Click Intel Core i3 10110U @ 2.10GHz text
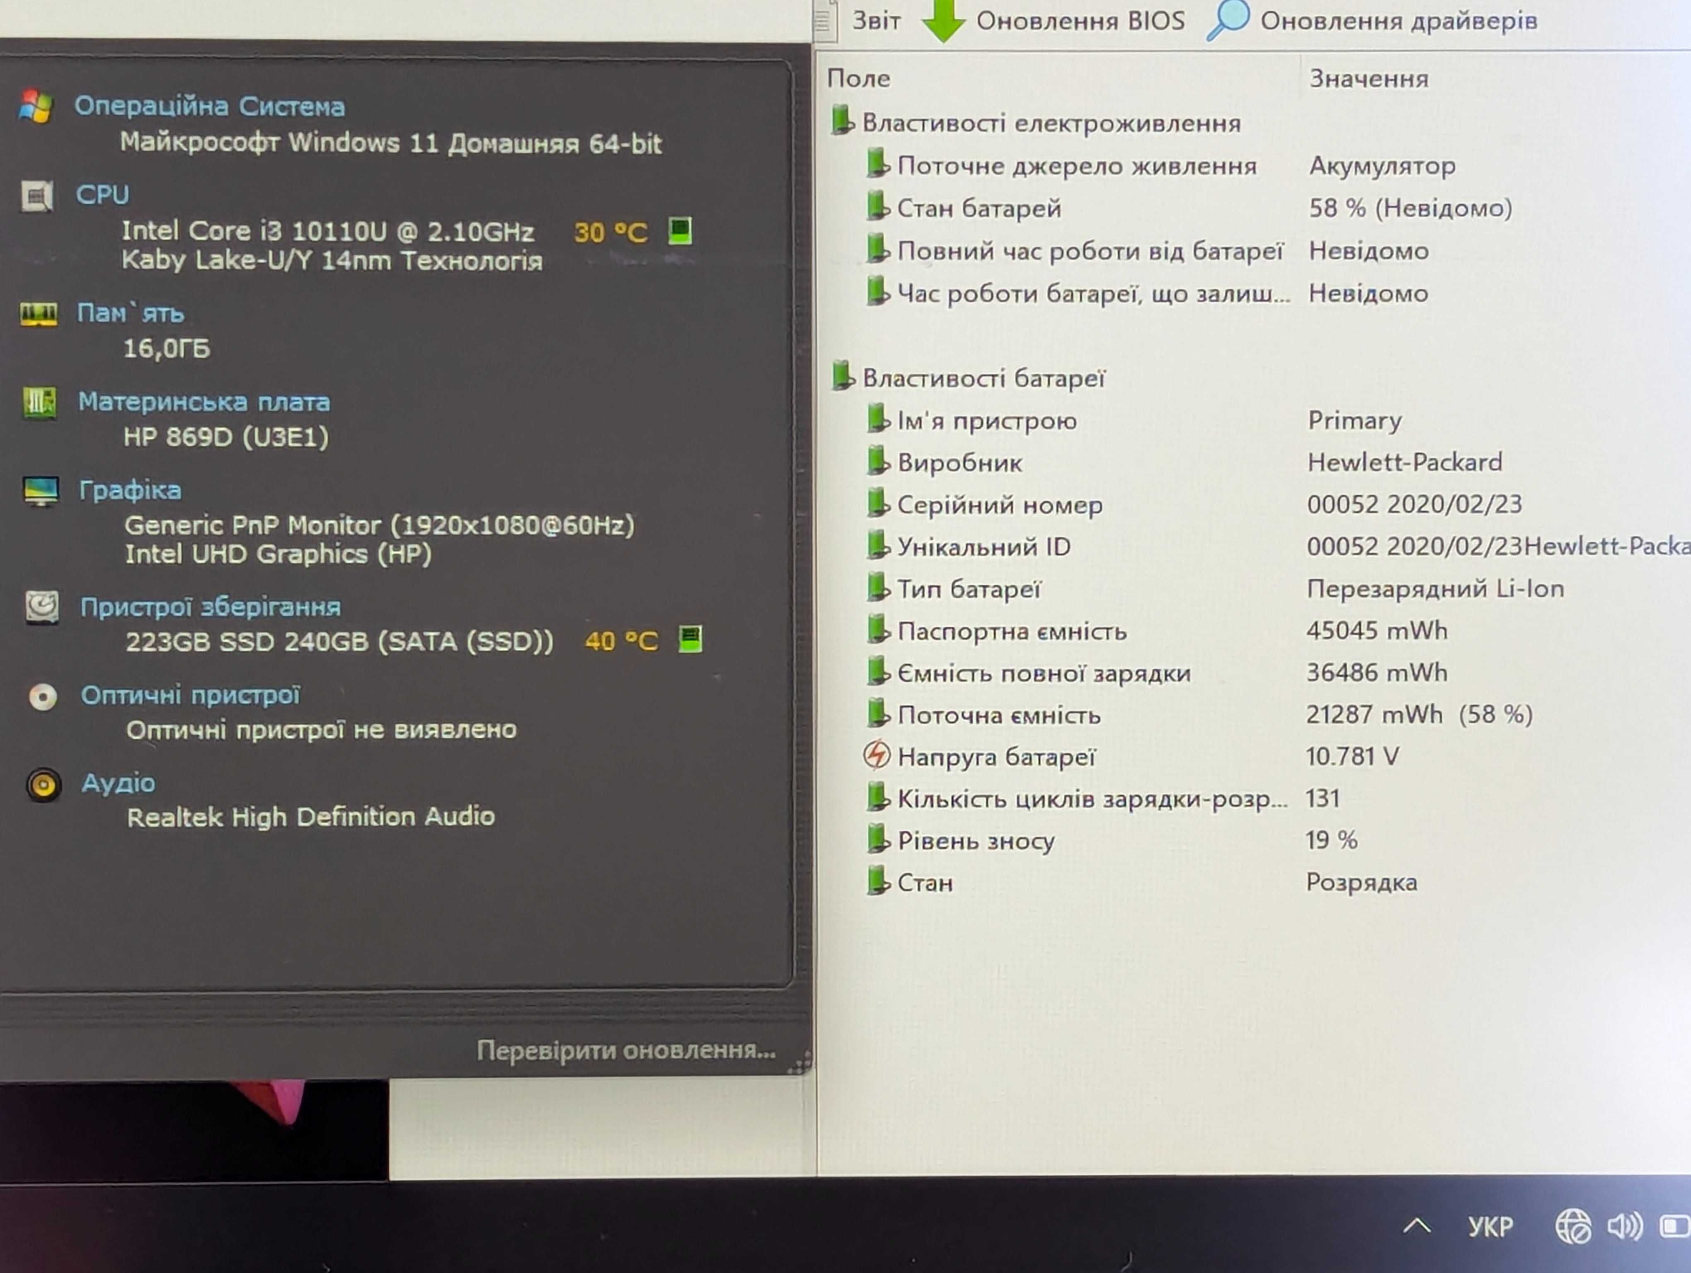 click(x=328, y=231)
